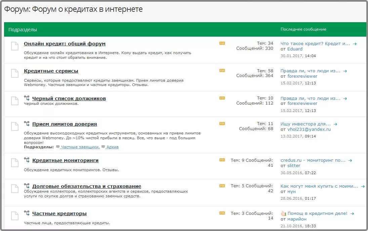
Task: Open the vhol231@yandex.ru profile link
Action: click(x=310, y=129)
